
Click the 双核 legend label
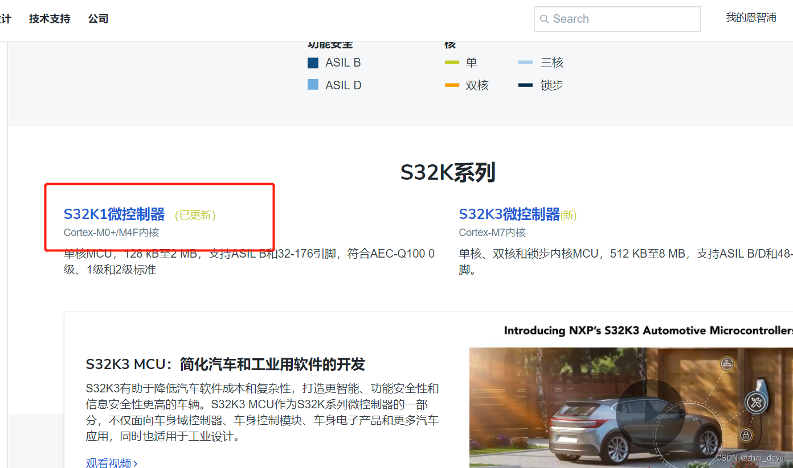(477, 85)
